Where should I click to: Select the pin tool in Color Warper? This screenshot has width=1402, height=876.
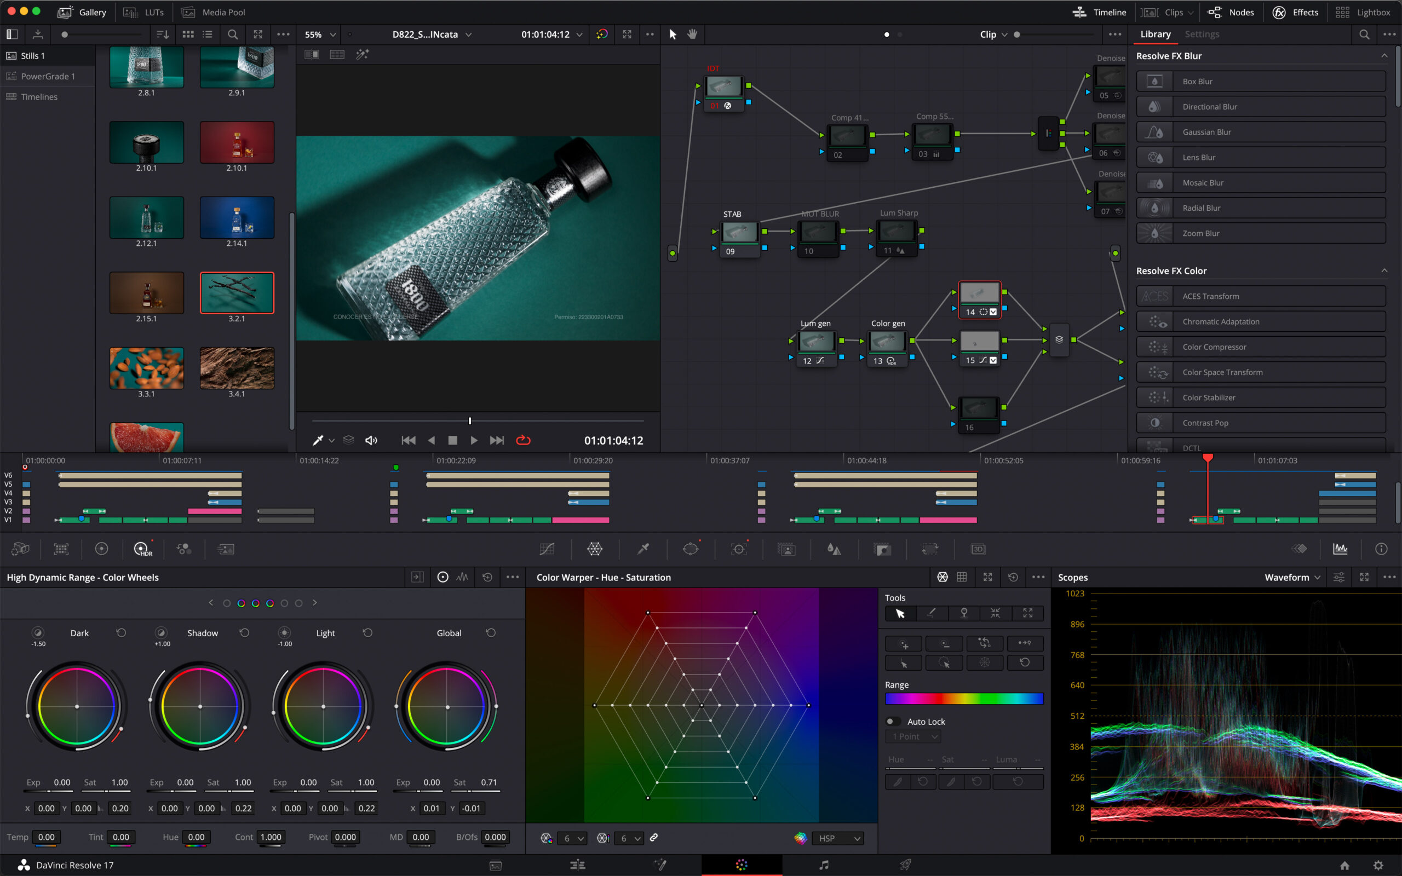(x=964, y=613)
